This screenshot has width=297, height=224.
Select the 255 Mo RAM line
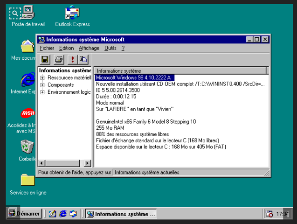[110, 128]
